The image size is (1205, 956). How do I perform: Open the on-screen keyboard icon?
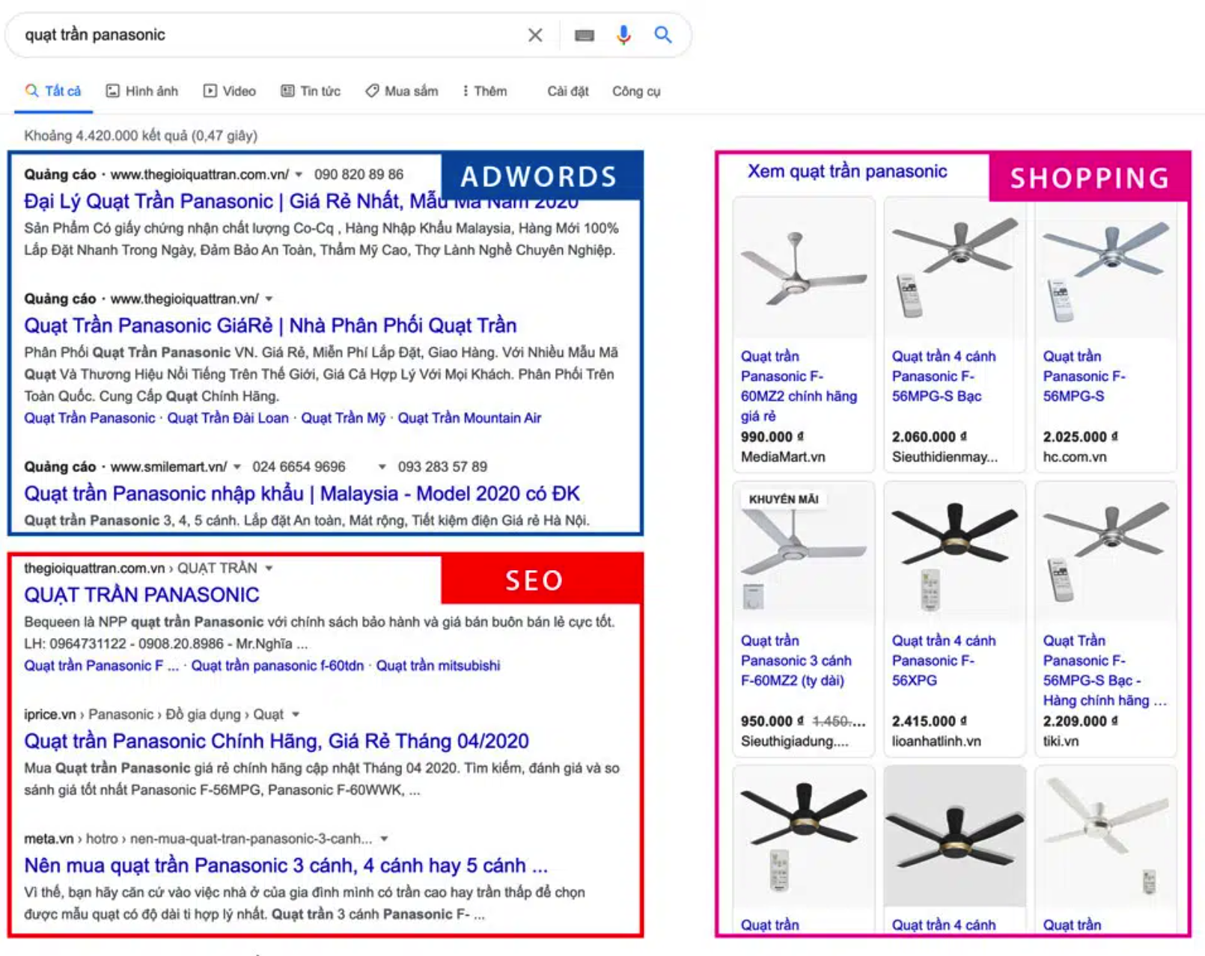(585, 34)
